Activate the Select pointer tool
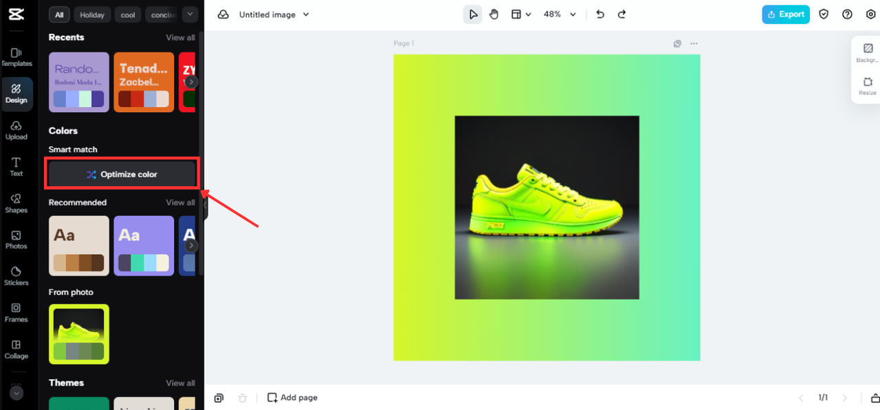The image size is (880, 410). (472, 14)
